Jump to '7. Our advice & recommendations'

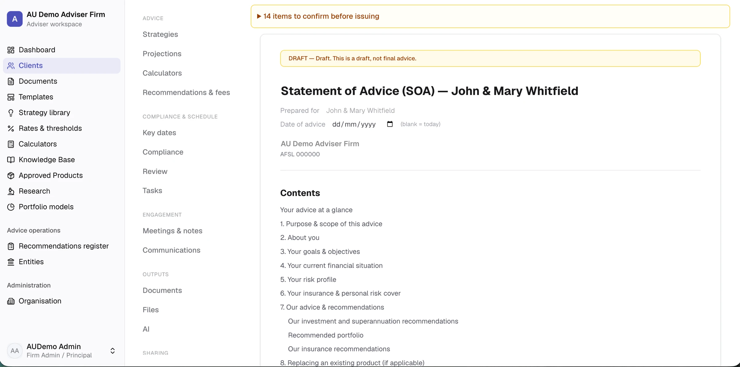332,307
